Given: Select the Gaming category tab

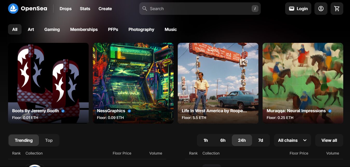Looking at the screenshot, I should pos(52,29).
